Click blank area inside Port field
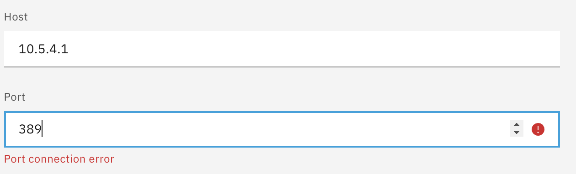The height and width of the screenshot is (174, 576). (x=274, y=130)
